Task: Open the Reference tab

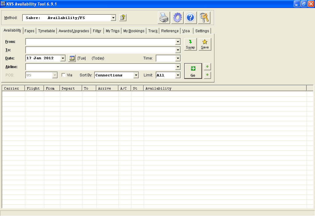Action: click(170, 31)
